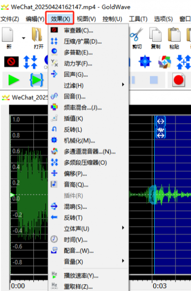
Task: Open the 效果(X) menu
Action: pyautogui.click(x=60, y=18)
